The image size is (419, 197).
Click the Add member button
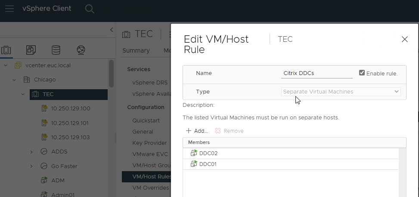pyautogui.click(x=197, y=131)
